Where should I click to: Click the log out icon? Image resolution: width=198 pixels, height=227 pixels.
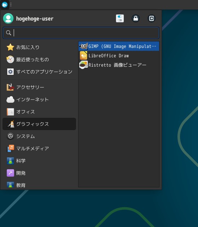coord(152,18)
